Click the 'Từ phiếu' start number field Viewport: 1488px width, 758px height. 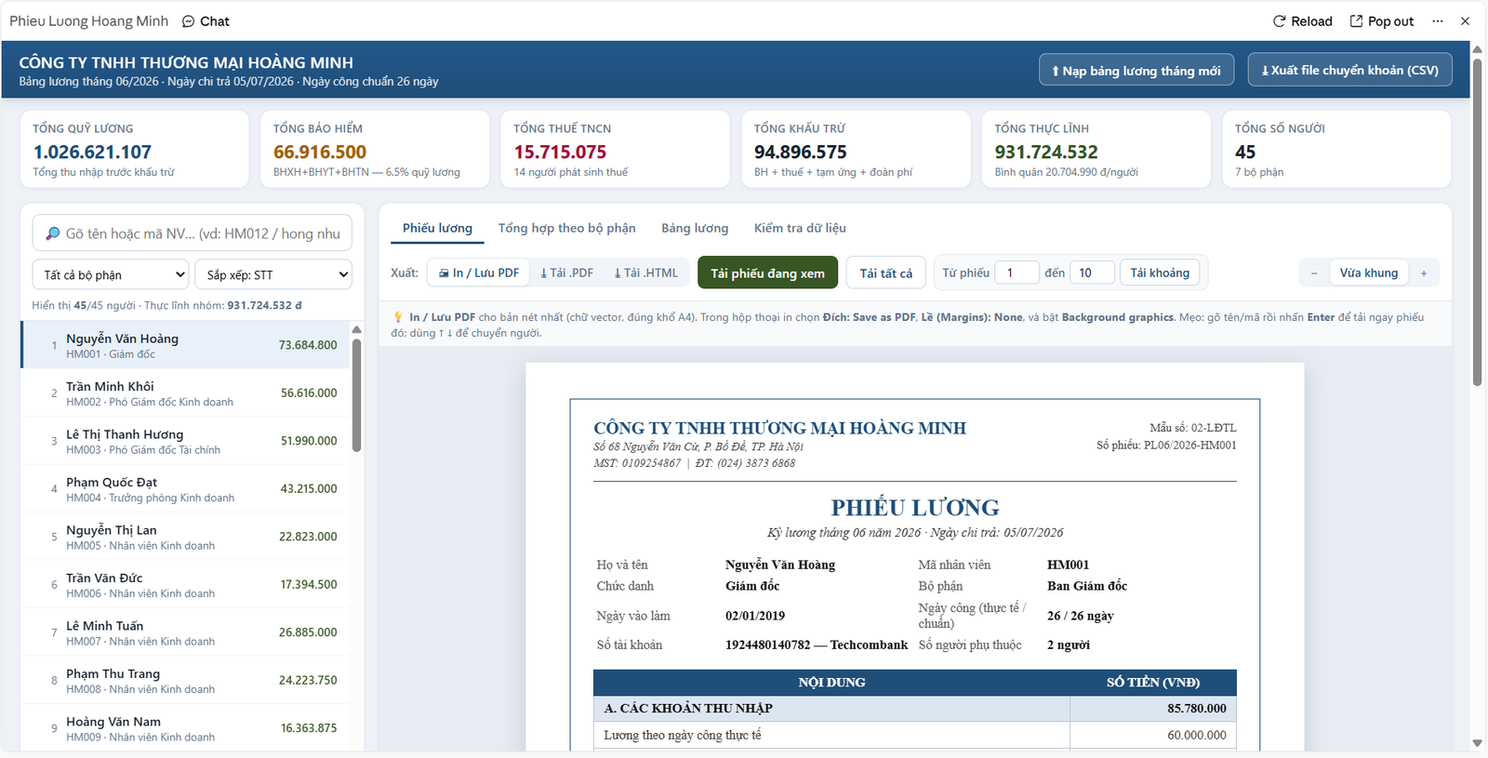1016,273
